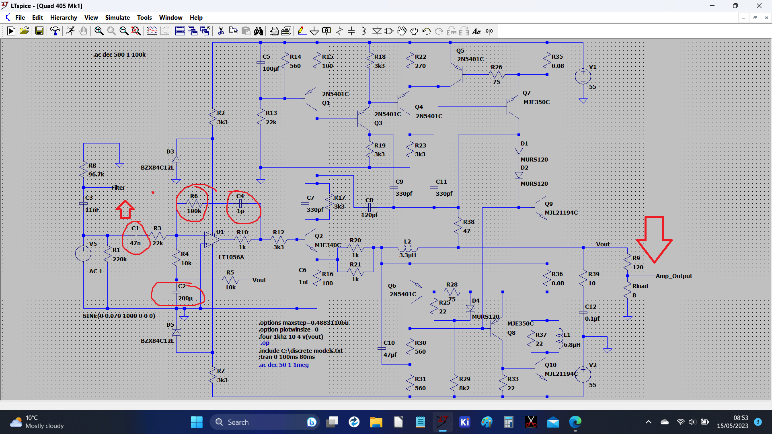Open the Component gate symbol tool
This screenshot has height=434, width=772.
click(x=389, y=31)
